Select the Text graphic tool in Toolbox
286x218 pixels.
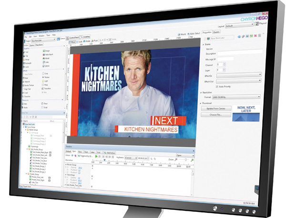(x=26, y=52)
